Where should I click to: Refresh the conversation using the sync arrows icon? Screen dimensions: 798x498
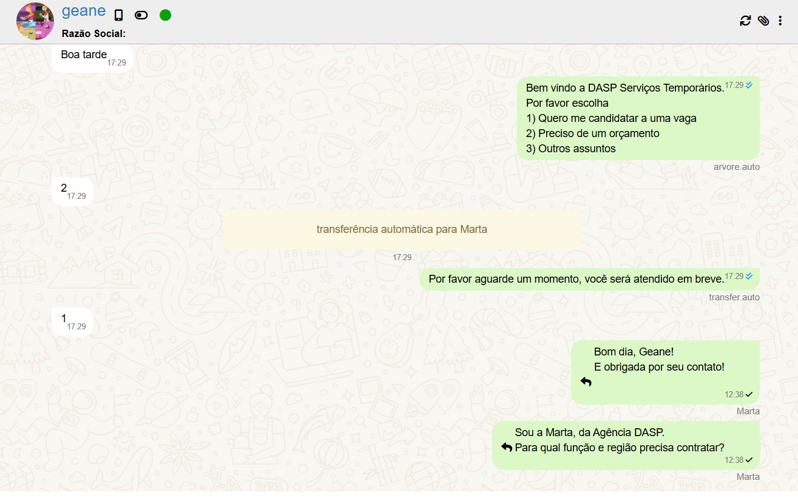[x=745, y=21]
